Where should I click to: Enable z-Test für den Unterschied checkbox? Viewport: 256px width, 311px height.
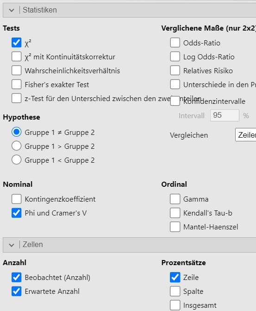17,98
